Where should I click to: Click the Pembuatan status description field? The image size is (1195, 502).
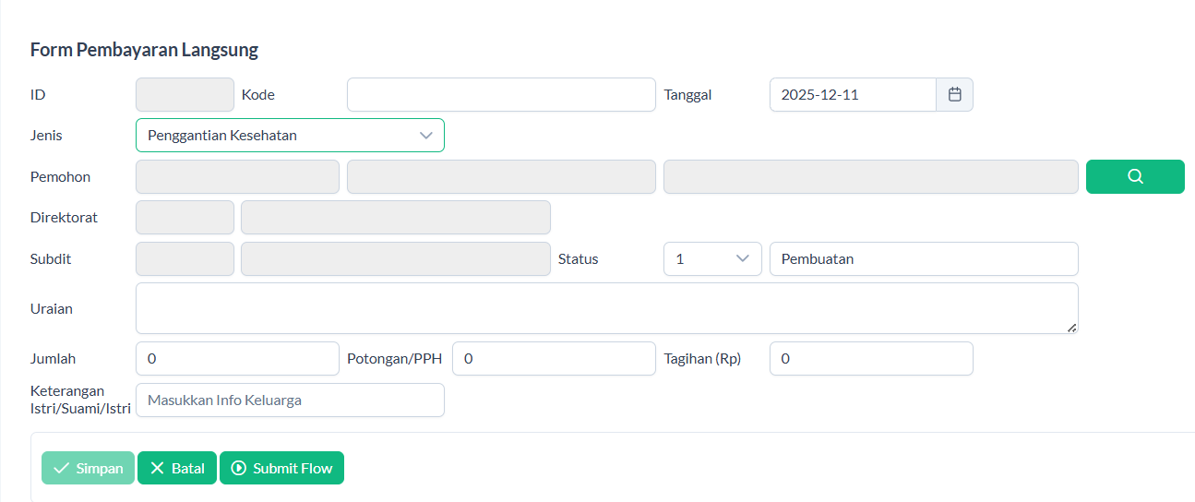coord(924,258)
